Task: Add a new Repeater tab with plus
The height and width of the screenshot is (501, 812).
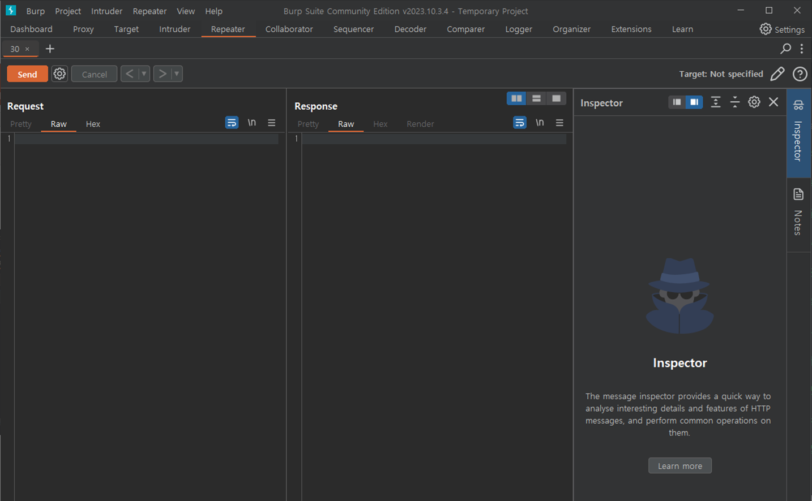Action: [x=50, y=49]
